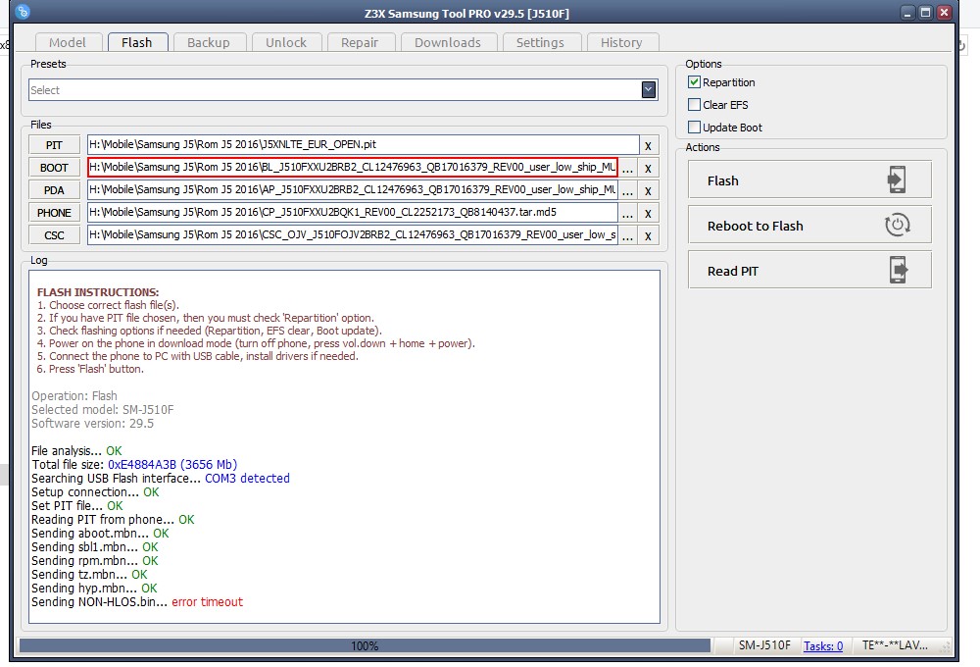Click the CSC file path field

coord(353,234)
